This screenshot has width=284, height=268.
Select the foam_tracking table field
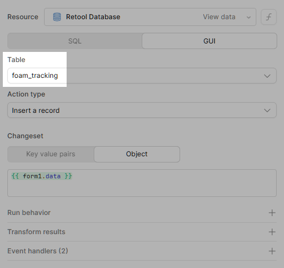pyautogui.click(x=142, y=76)
